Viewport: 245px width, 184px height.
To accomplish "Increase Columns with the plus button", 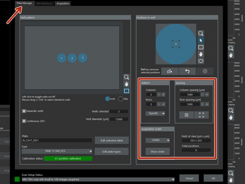I will click(163, 94).
